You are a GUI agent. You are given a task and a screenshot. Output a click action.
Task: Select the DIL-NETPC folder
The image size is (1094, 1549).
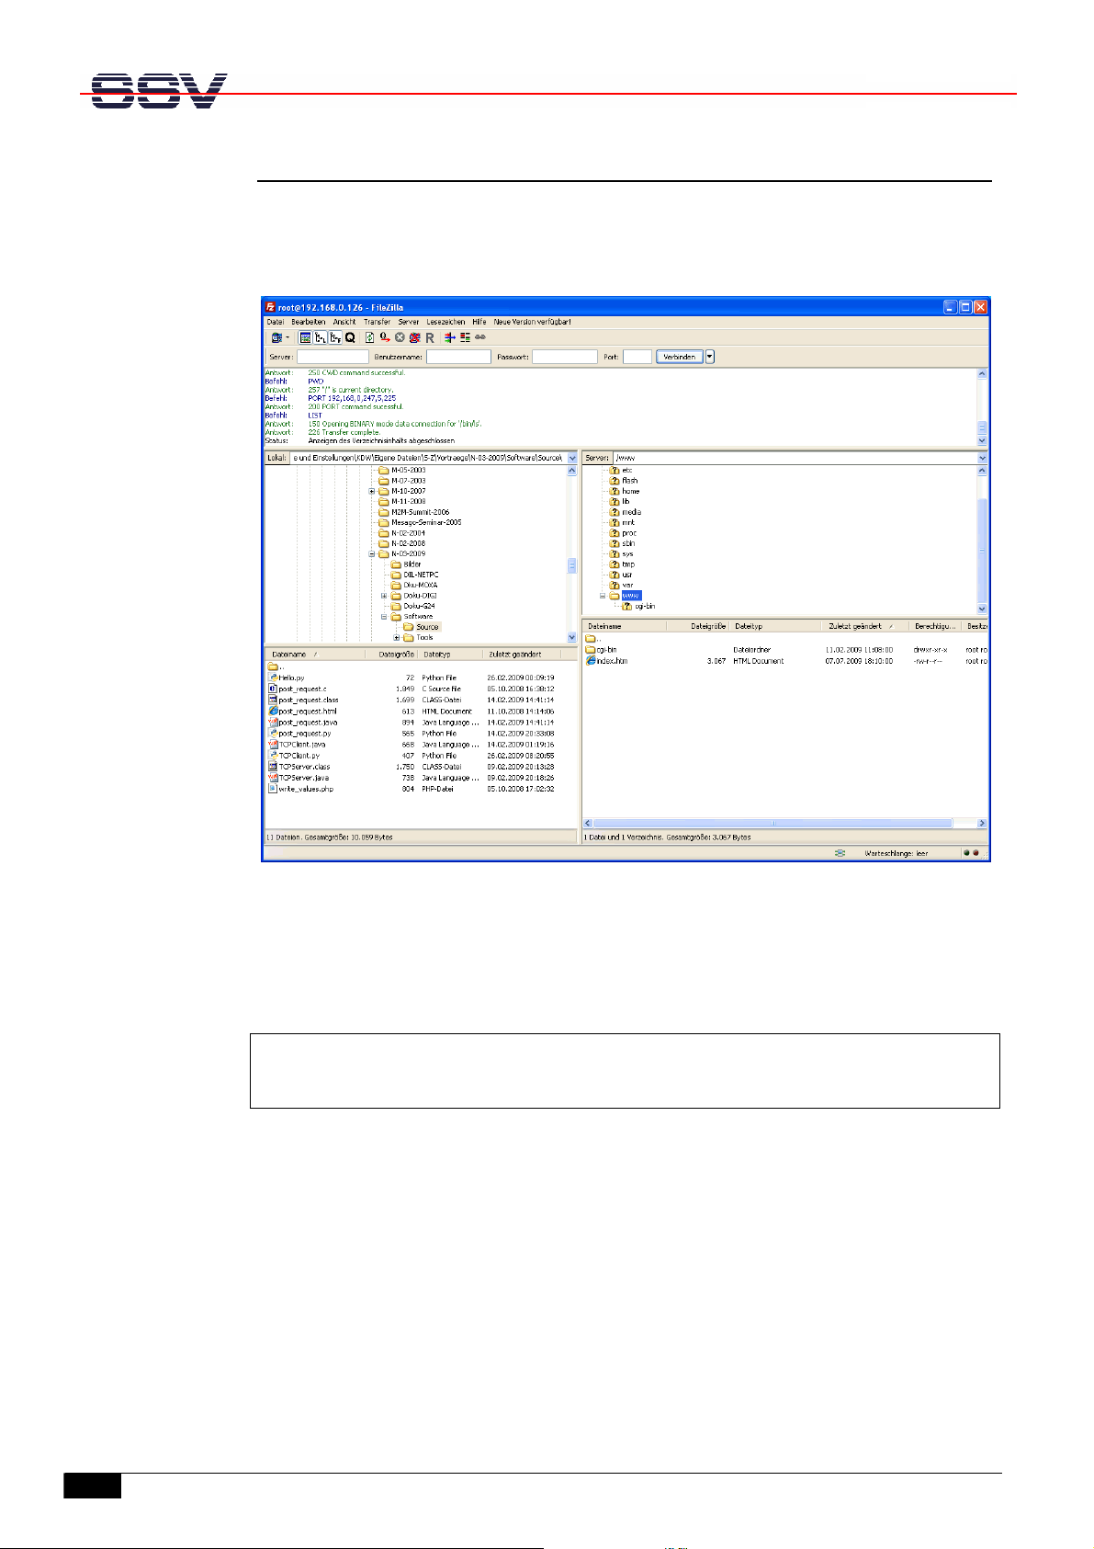click(421, 575)
